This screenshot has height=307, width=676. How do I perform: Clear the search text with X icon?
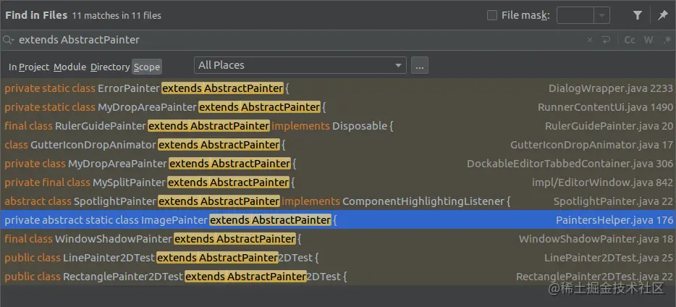[x=590, y=40]
